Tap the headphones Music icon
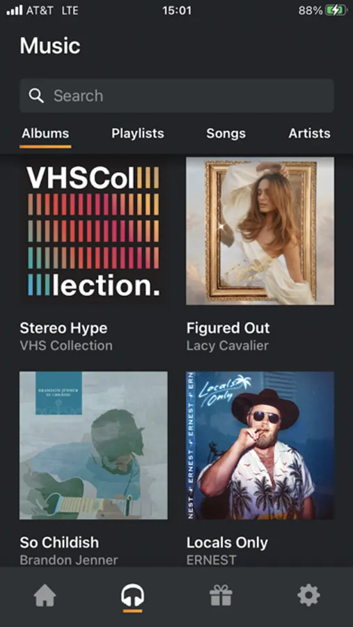This screenshot has width=353, height=627. point(132,595)
